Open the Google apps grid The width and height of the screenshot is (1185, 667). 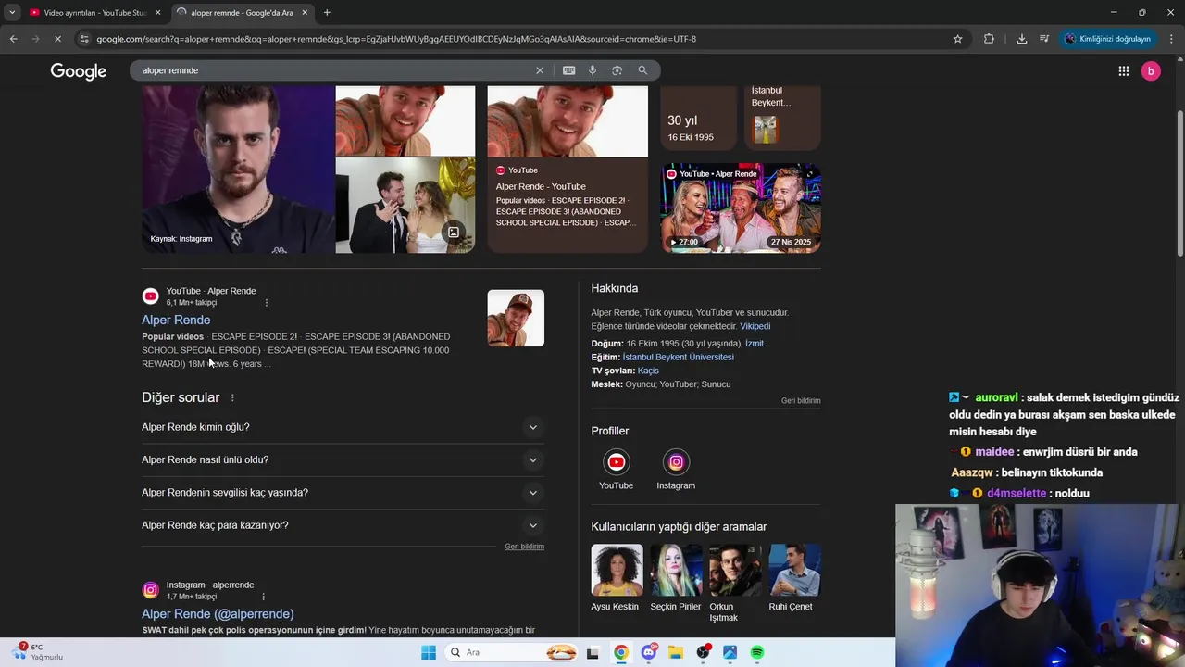pos(1123,71)
